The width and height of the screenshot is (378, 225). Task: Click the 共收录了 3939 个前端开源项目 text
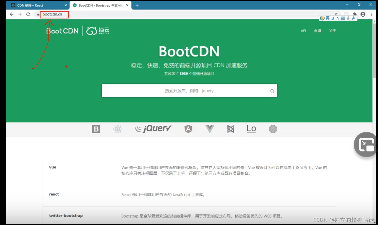189,74
